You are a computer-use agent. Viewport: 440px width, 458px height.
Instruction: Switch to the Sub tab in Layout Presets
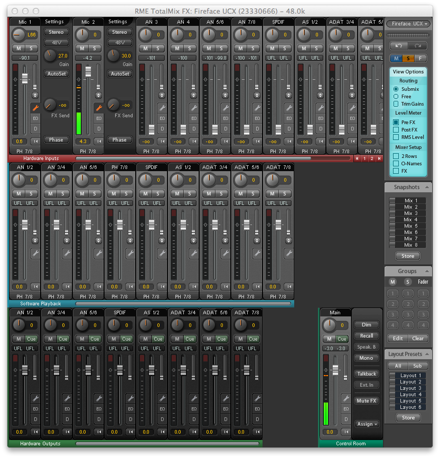click(x=417, y=366)
